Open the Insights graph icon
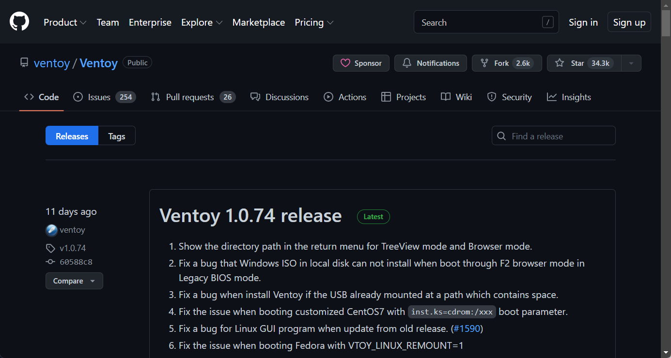Viewport: 671px width, 358px height. (x=552, y=97)
